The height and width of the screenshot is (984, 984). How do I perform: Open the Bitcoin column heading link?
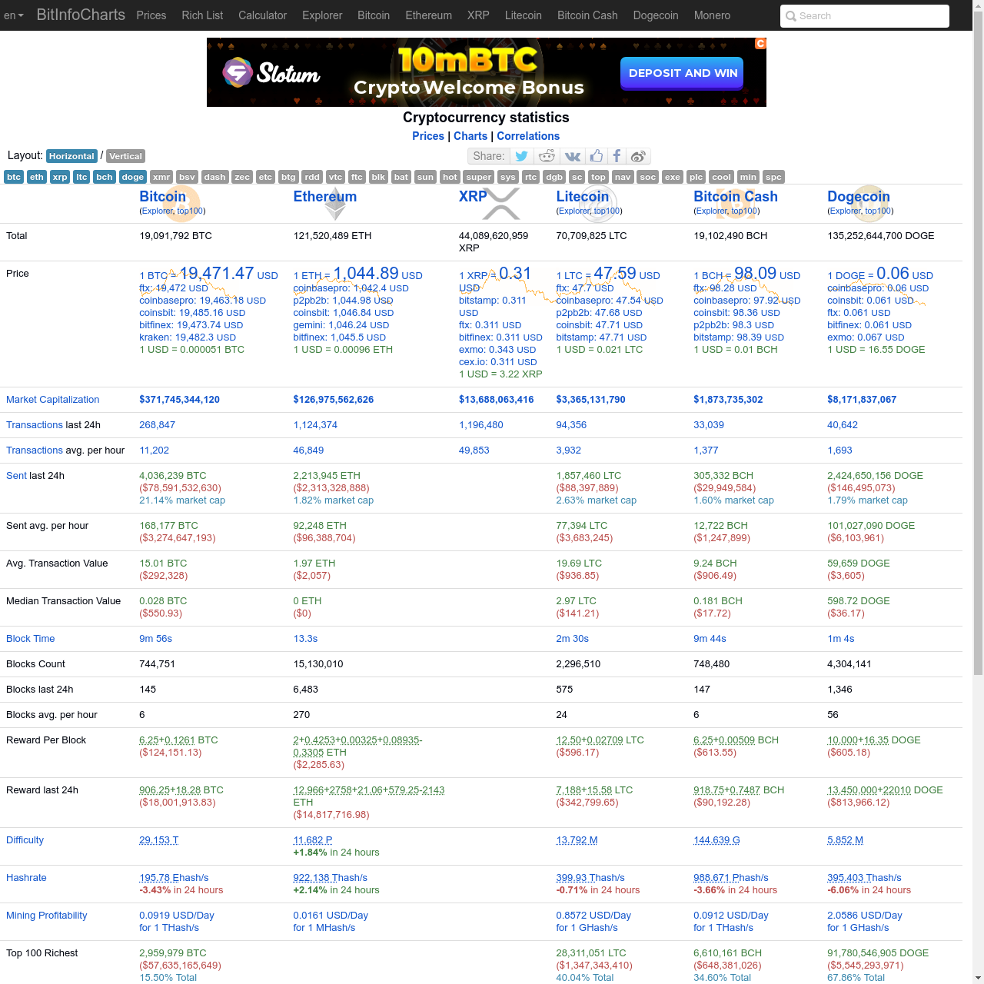tap(162, 197)
